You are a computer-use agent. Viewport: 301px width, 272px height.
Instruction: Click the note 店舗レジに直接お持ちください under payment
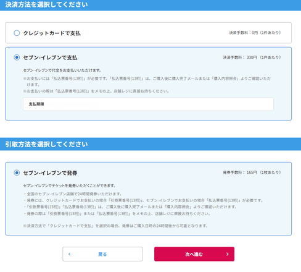(96, 91)
